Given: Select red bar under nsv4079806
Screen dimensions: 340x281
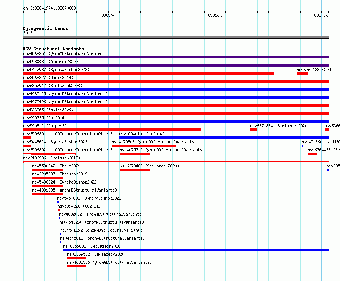Looking at the screenshot, I should point(144,146).
